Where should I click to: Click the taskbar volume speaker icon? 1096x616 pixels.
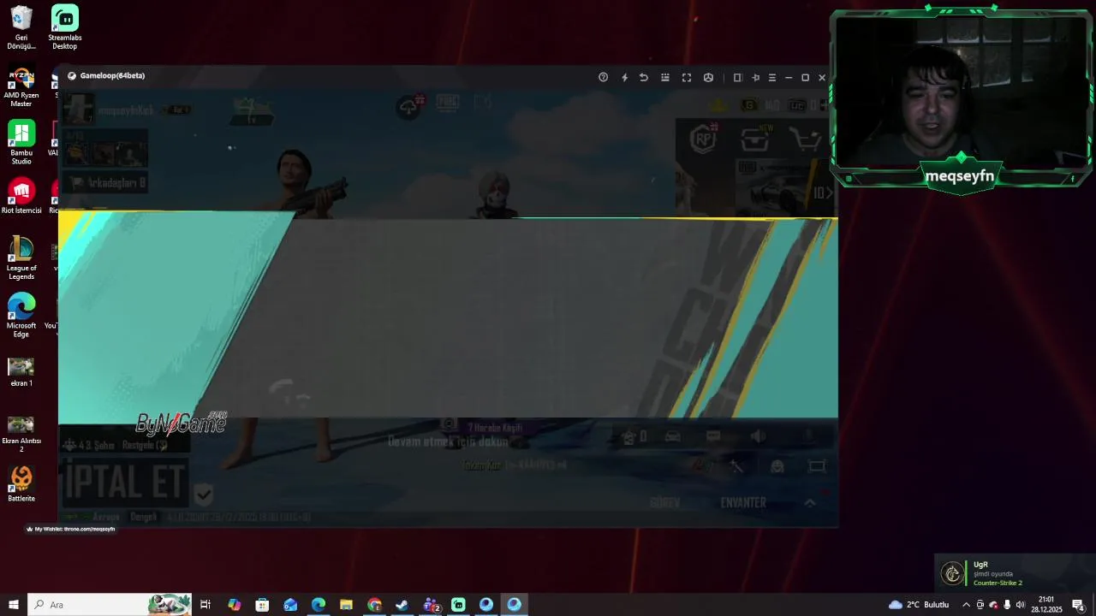pyautogui.click(x=1021, y=605)
